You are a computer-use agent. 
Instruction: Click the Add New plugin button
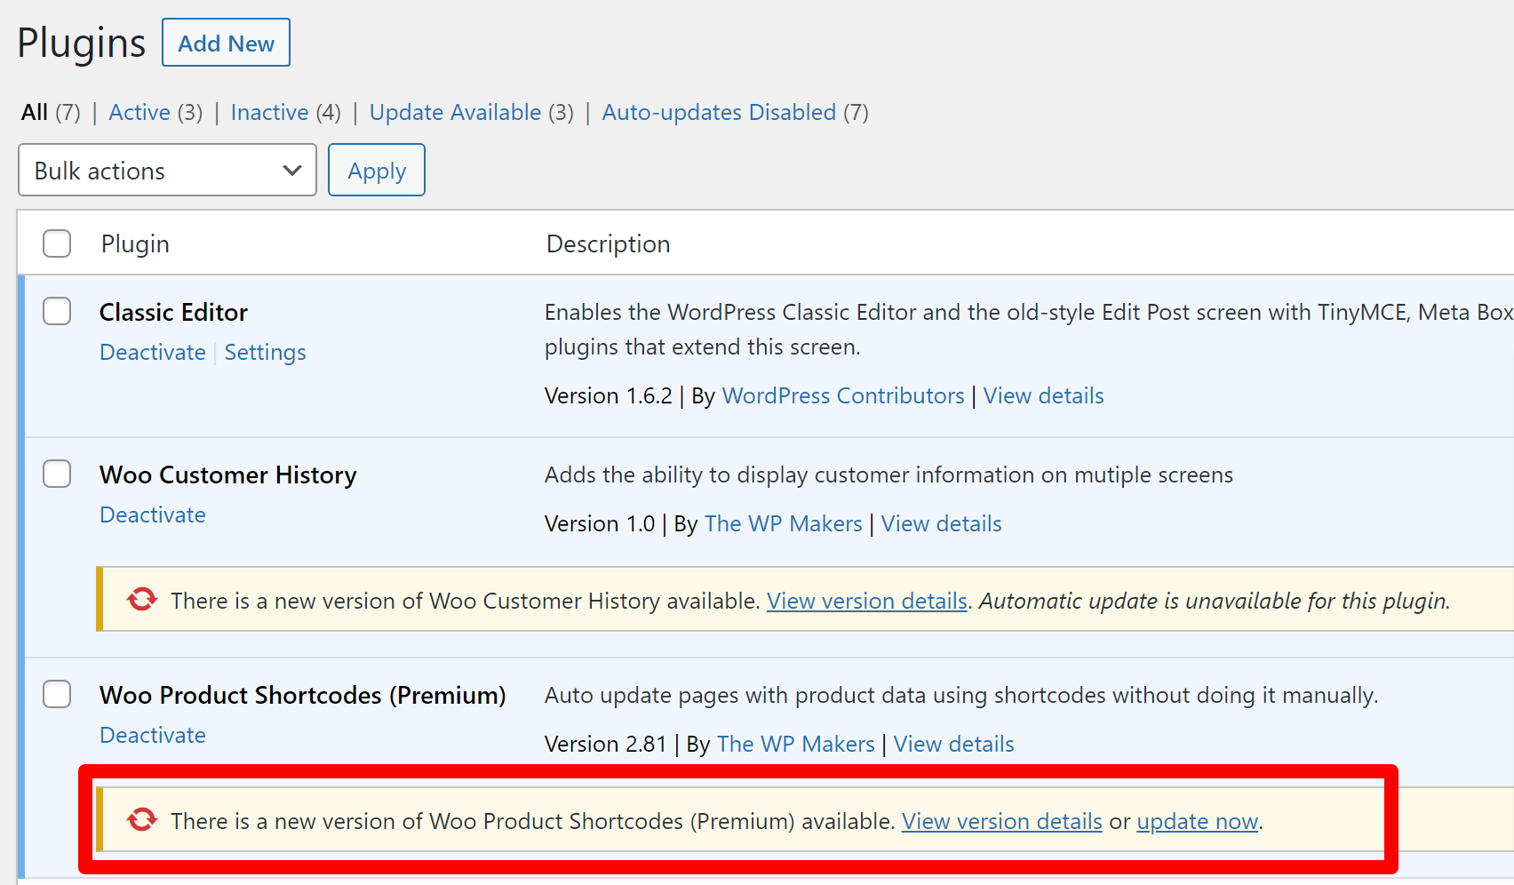(x=226, y=43)
